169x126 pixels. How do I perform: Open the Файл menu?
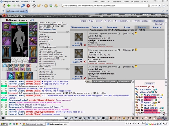(95, 1)
